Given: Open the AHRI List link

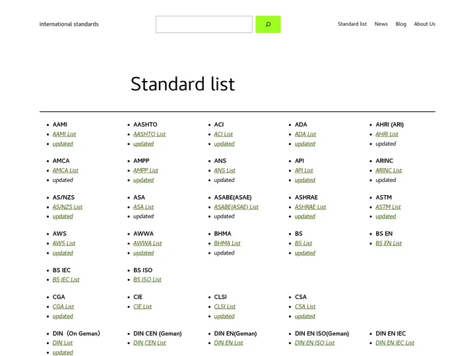Looking at the screenshot, I should [387, 134].
